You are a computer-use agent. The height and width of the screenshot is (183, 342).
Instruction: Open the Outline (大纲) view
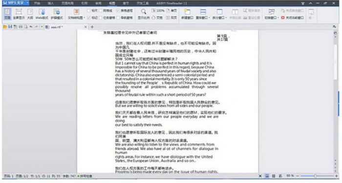[30, 14]
